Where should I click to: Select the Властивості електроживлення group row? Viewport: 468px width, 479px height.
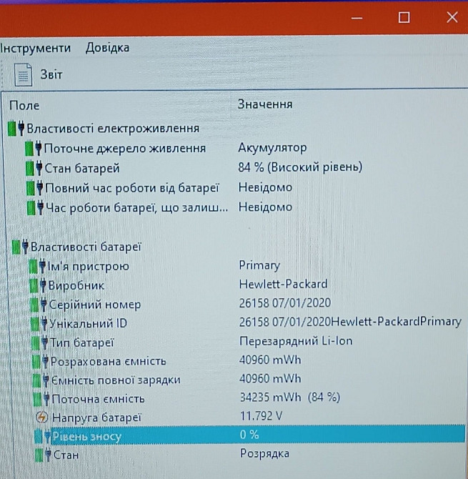[x=113, y=129]
